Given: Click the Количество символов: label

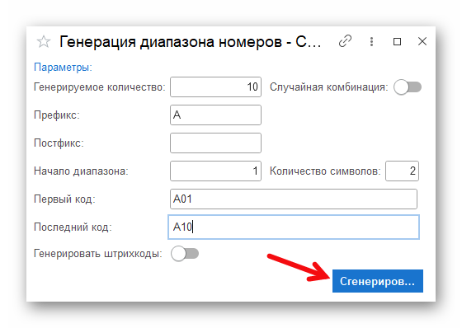Looking at the screenshot, I should (x=325, y=171).
